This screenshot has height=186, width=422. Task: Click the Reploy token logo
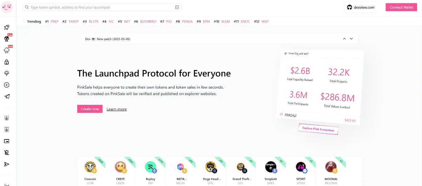pyautogui.click(x=150, y=167)
